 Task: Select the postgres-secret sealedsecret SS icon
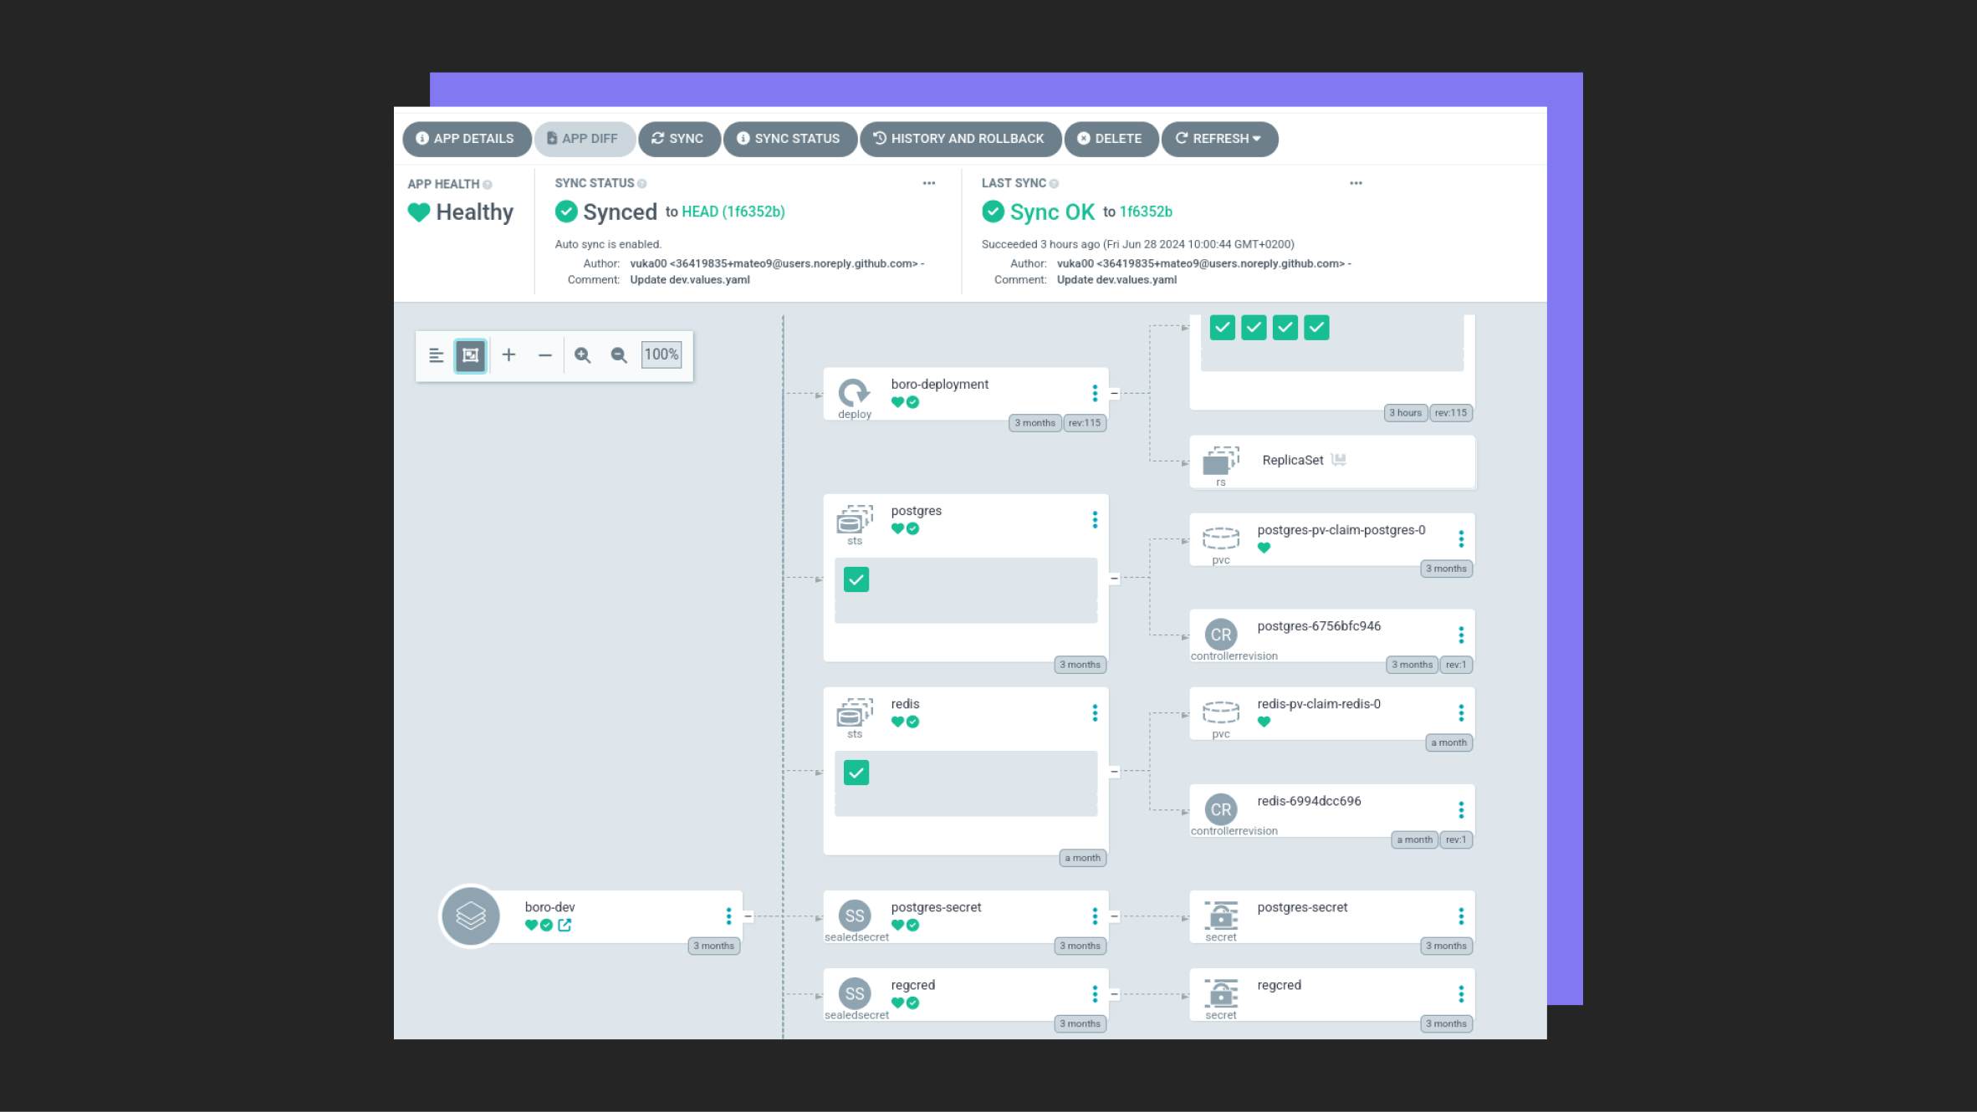[x=854, y=916]
